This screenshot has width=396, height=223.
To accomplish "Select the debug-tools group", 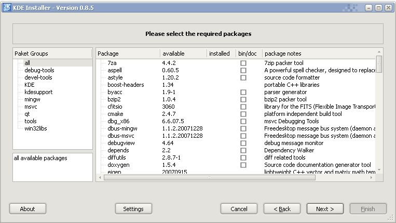I will (x=39, y=70).
